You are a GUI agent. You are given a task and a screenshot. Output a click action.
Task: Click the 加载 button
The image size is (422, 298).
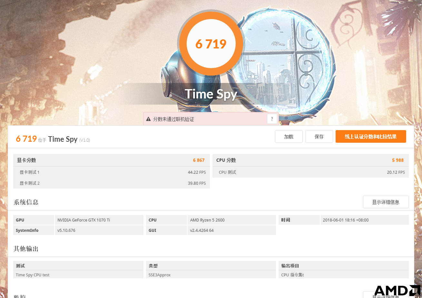click(x=289, y=137)
